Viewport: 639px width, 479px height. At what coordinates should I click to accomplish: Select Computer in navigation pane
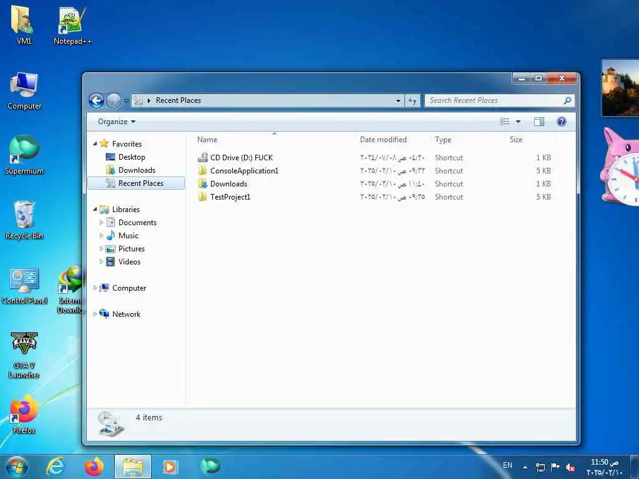[129, 288]
